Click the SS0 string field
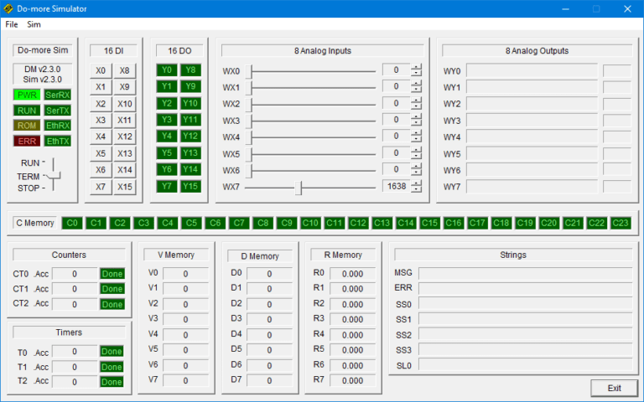Viewport: 644px width, 402px height. click(525, 304)
